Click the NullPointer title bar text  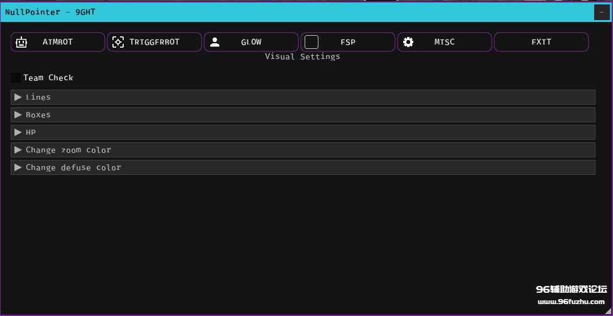click(x=50, y=12)
